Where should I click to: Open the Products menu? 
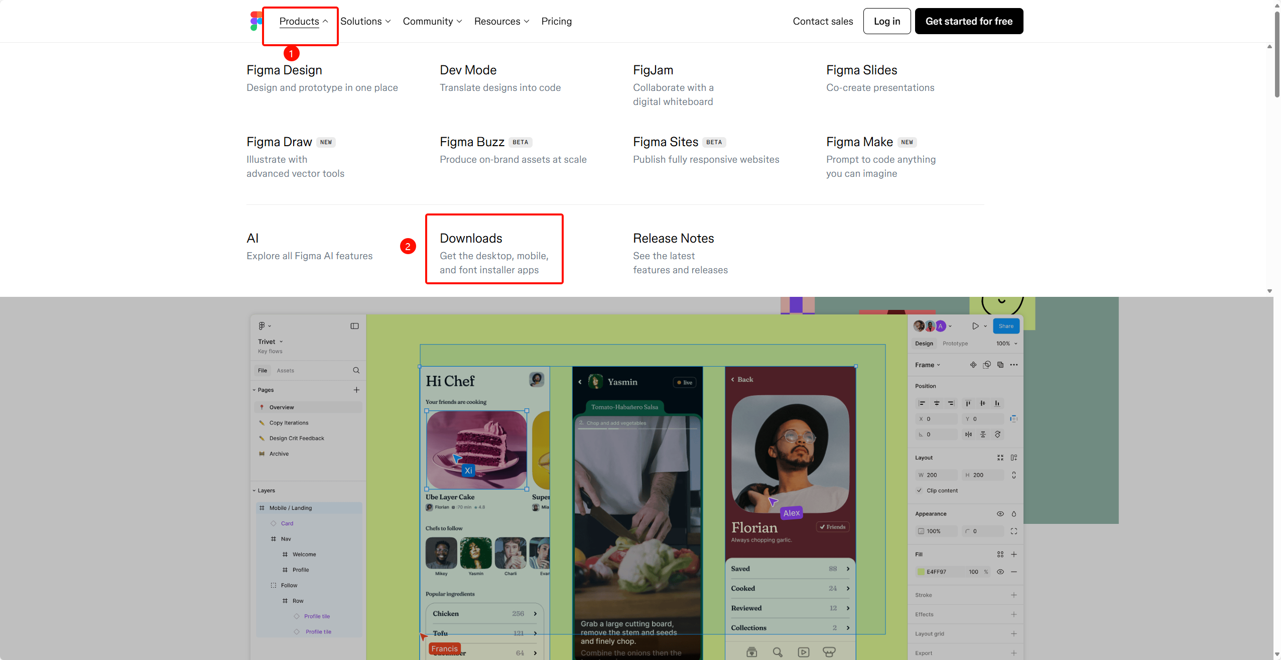303,21
